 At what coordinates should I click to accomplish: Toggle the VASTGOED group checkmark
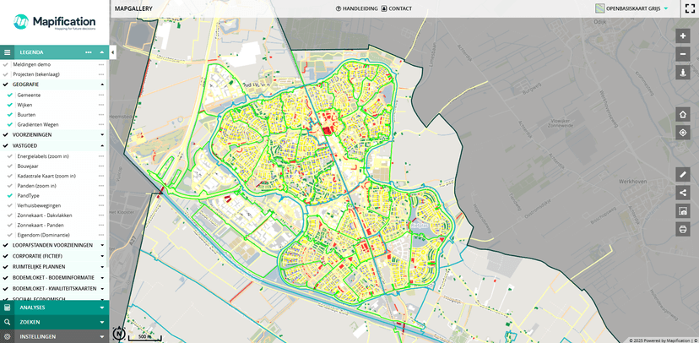(5, 145)
